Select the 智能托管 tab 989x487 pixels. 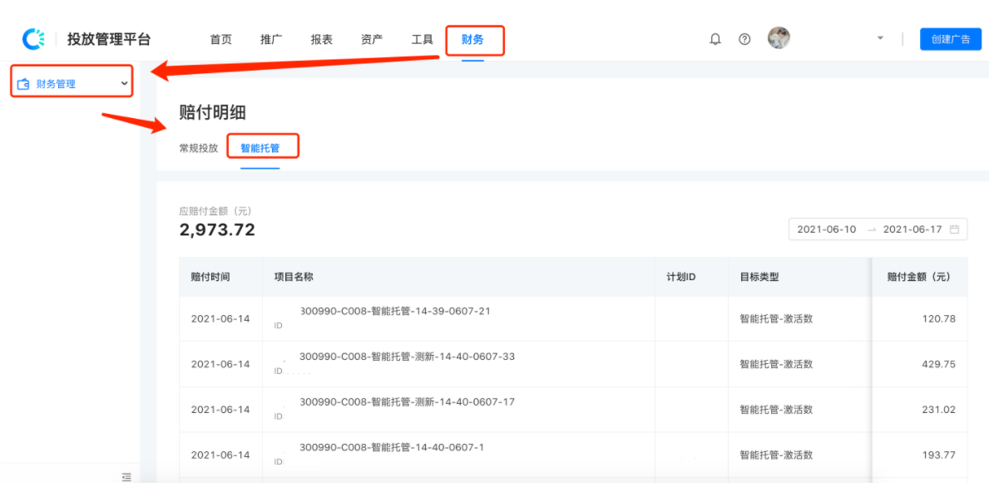[x=264, y=145]
